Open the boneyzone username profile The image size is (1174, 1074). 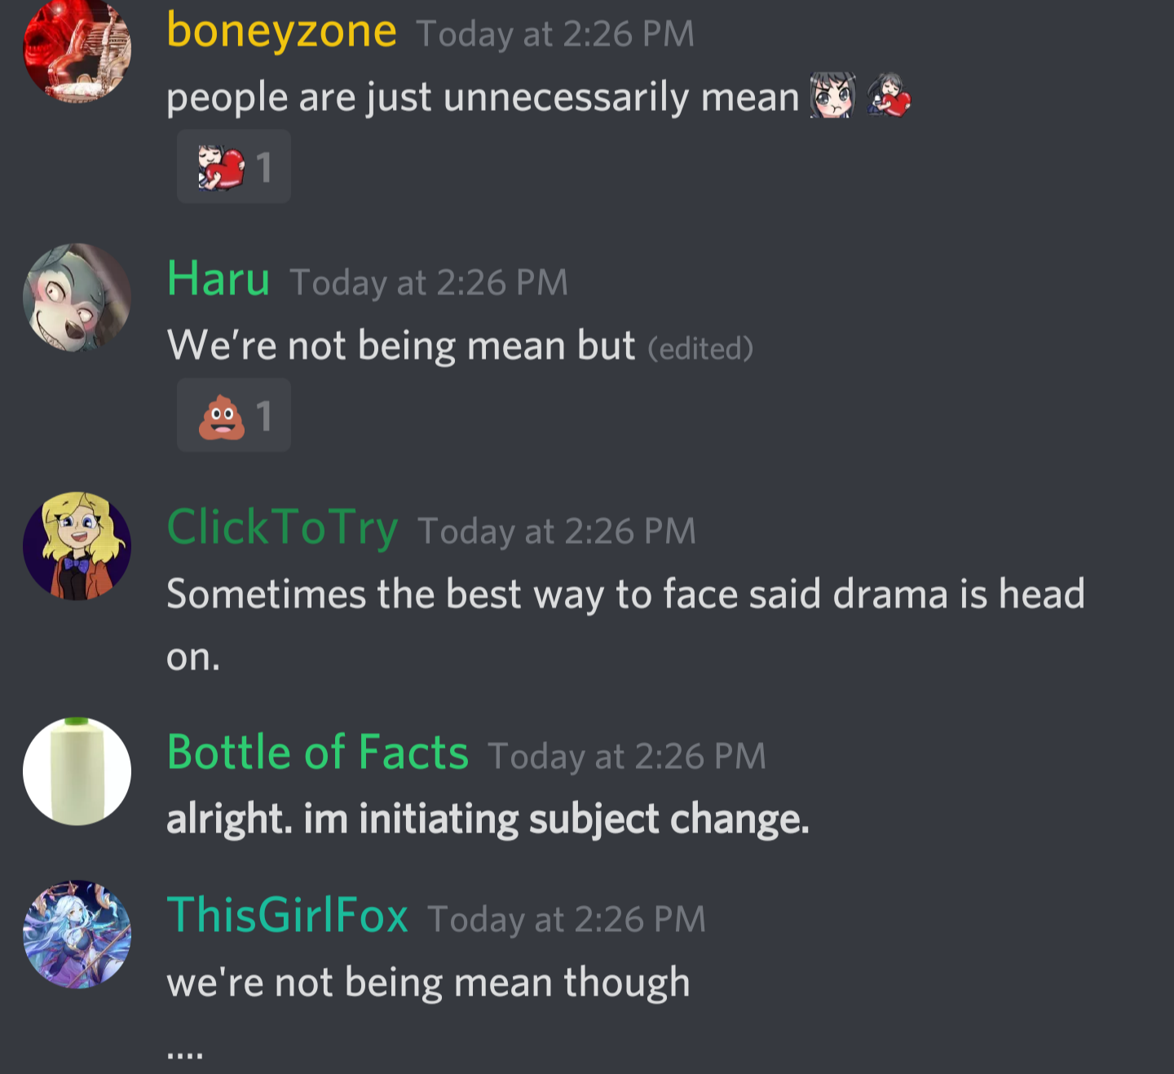coord(281,31)
